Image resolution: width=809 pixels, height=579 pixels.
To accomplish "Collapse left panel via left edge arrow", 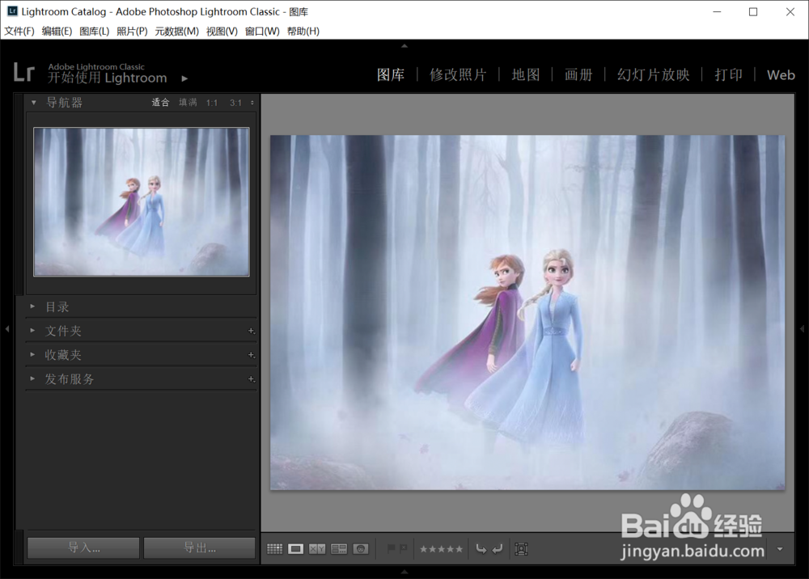I will (6, 328).
